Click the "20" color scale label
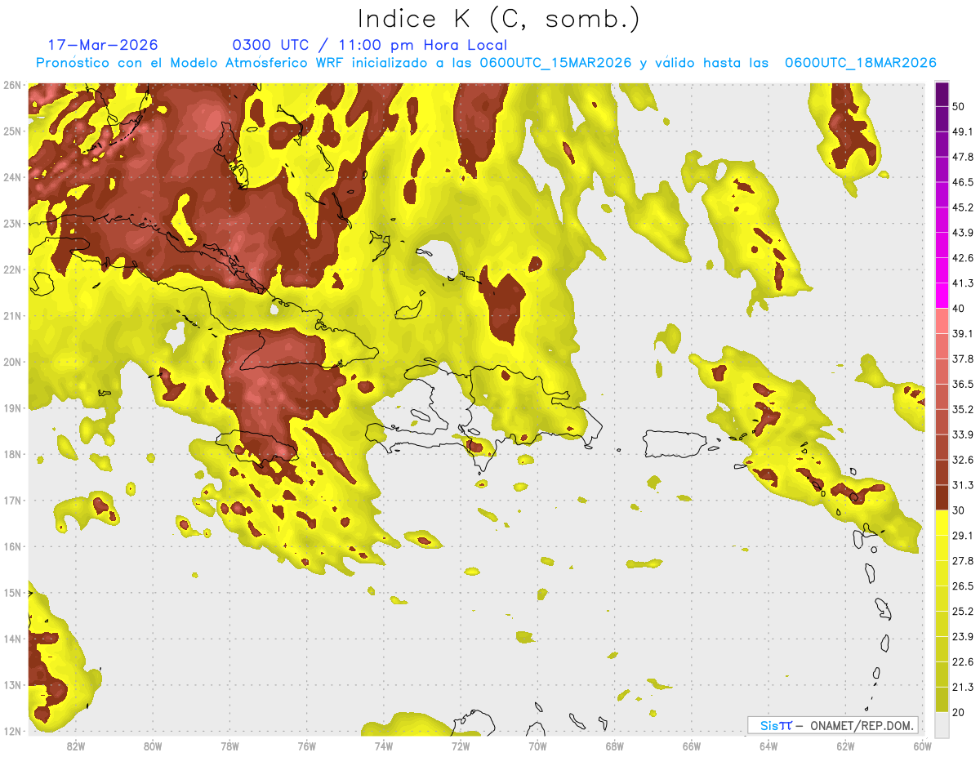The width and height of the screenshot is (980, 757). (960, 713)
